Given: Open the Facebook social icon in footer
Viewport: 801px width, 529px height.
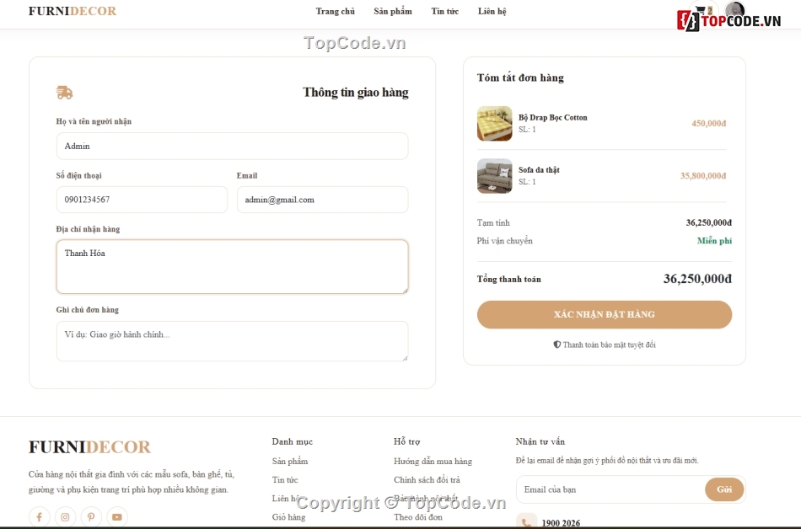Looking at the screenshot, I should (40, 516).
